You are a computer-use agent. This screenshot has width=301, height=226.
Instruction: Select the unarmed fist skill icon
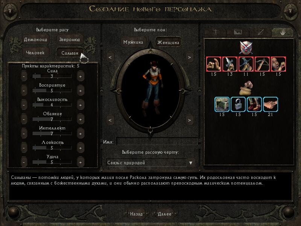click(214, 64)
